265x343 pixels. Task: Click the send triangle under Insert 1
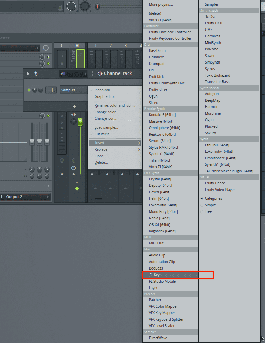96,188
